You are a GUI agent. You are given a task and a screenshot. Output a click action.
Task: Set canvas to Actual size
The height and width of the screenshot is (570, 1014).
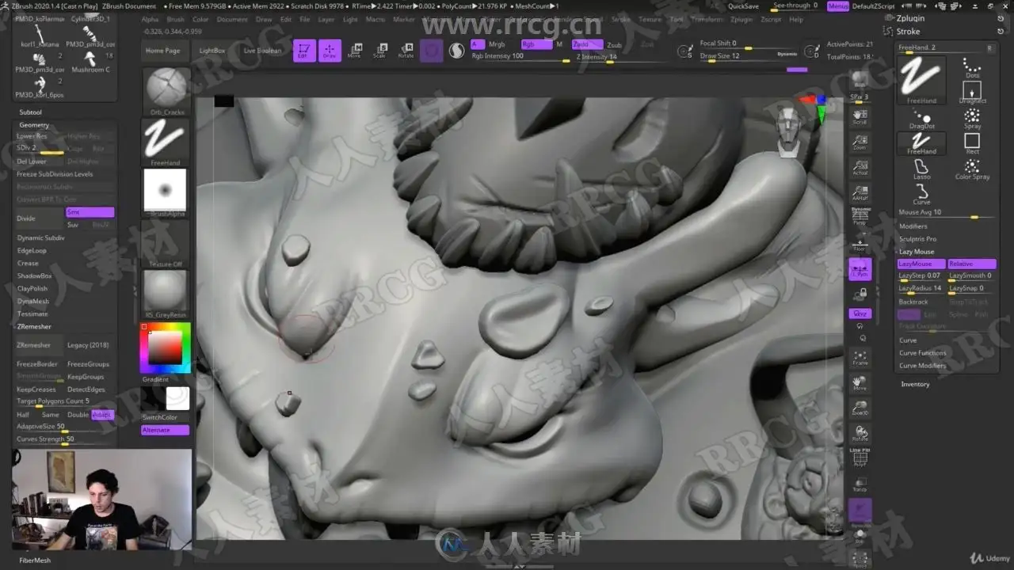(860, 167)
